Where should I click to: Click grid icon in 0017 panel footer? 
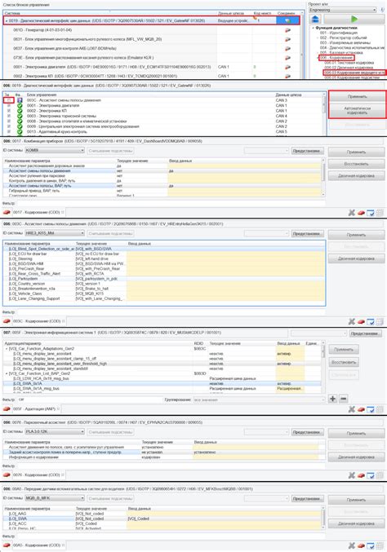[380, 212]
